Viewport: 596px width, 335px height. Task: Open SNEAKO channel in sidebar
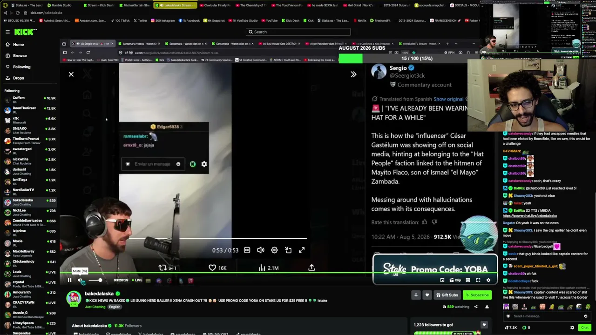[30, 130]
